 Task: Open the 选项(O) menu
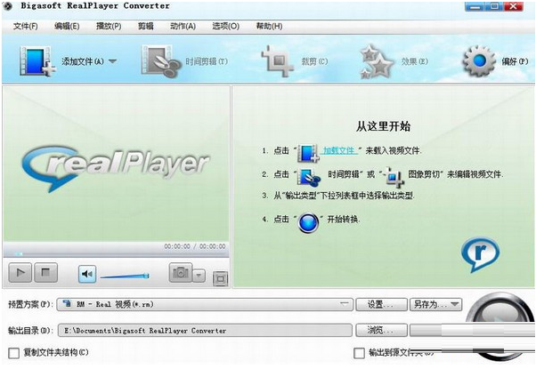(225, 27)
